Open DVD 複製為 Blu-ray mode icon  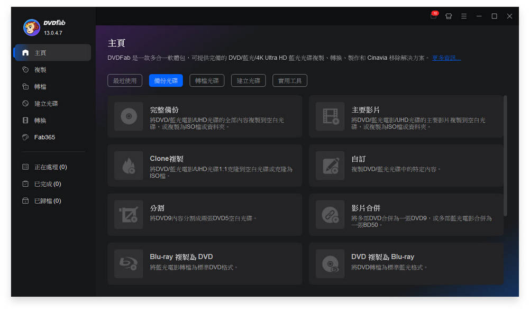(x=330, y=263)
